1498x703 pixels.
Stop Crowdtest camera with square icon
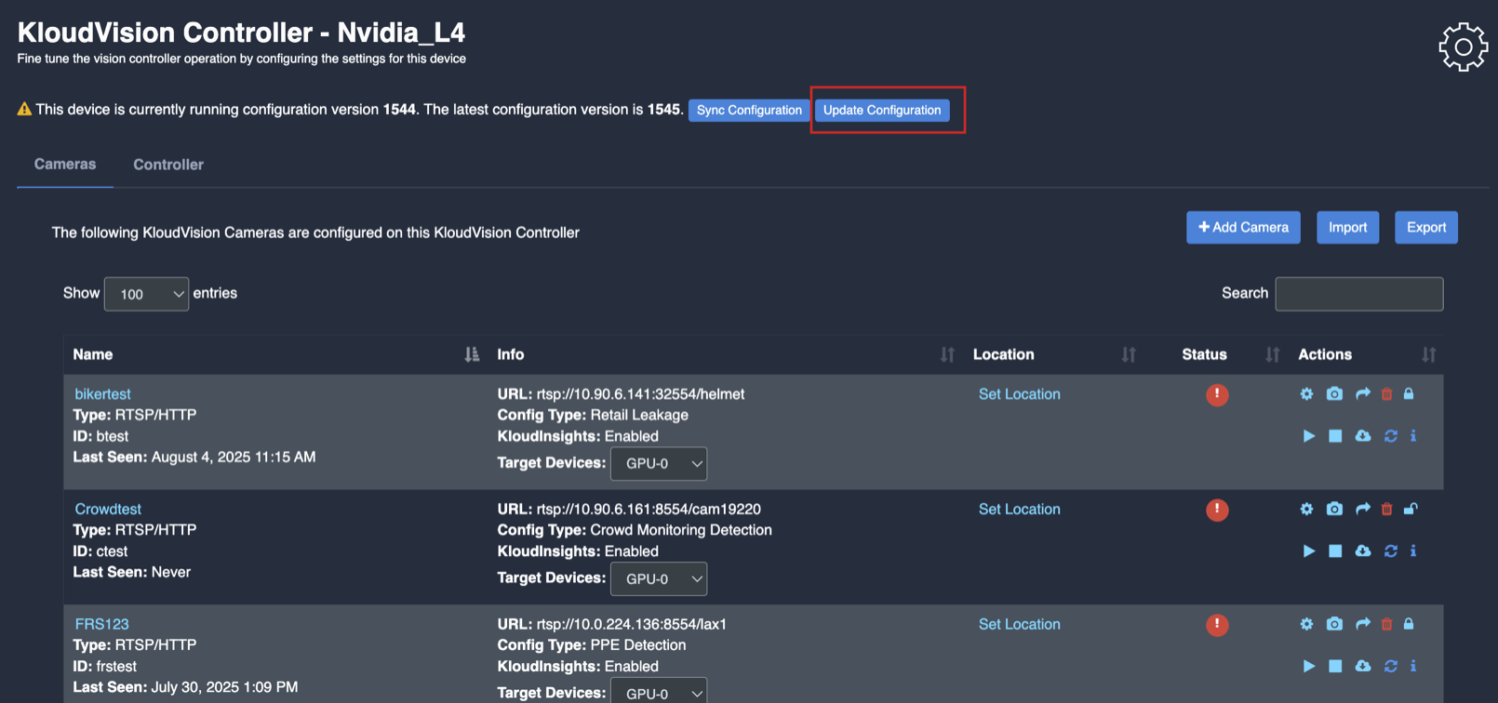(x=1335, y=551)
